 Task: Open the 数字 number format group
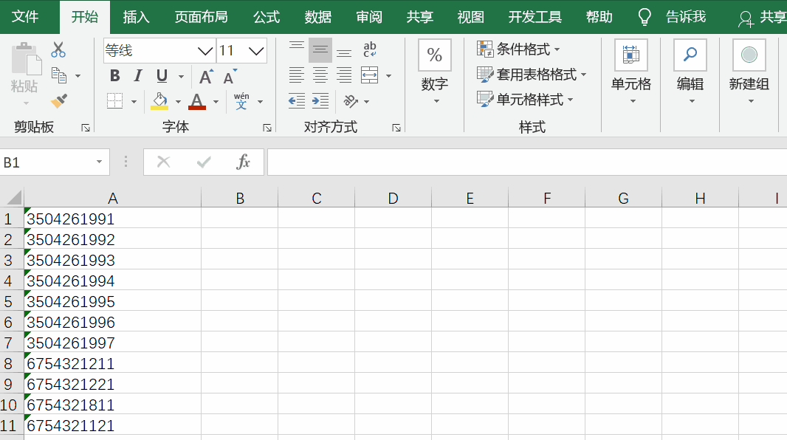point(435,72)
